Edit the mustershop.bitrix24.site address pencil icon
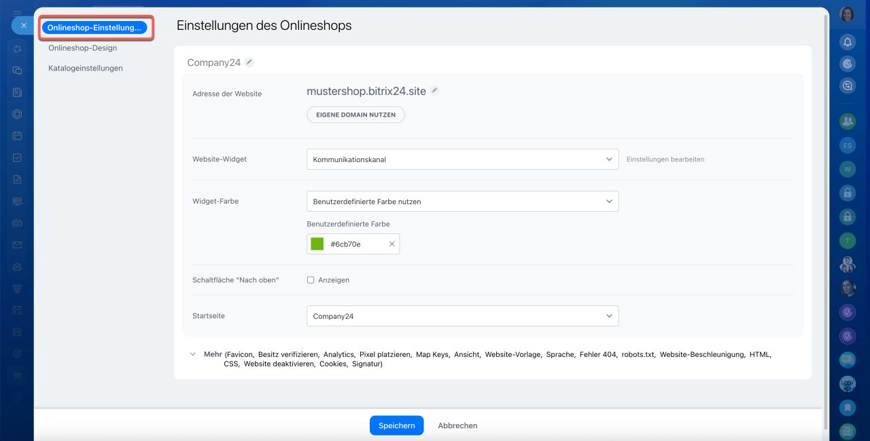 [x=435, y=90]
